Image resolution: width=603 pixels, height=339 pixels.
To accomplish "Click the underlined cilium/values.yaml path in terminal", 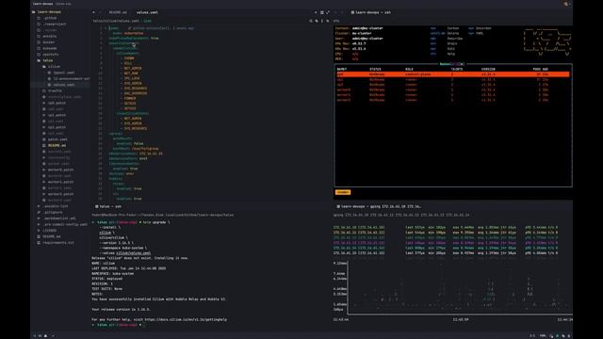I will coord(133,253).
